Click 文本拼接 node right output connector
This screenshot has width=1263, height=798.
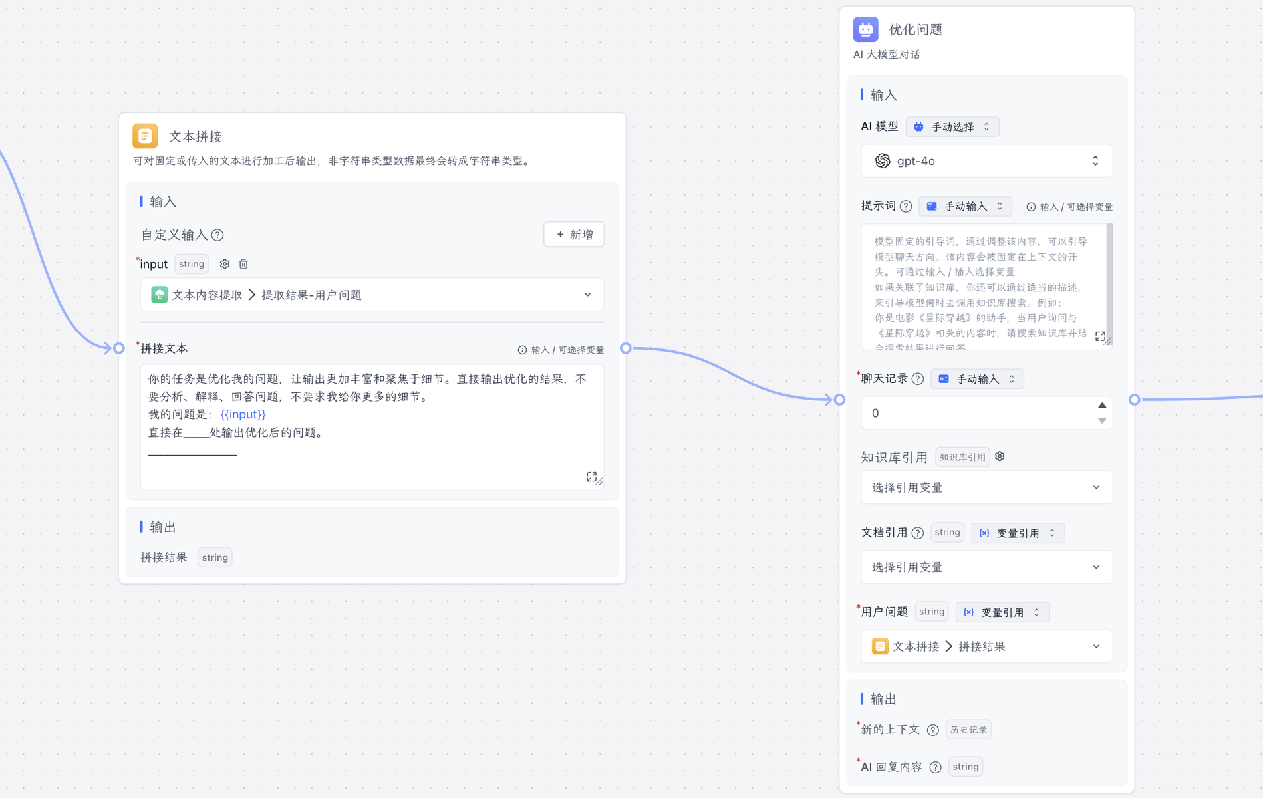tap(626, 348)
